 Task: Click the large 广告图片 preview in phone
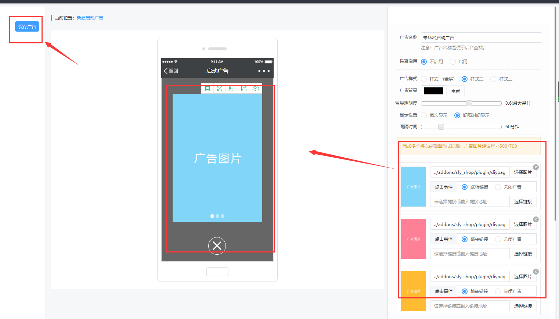[x=217, y=158]
